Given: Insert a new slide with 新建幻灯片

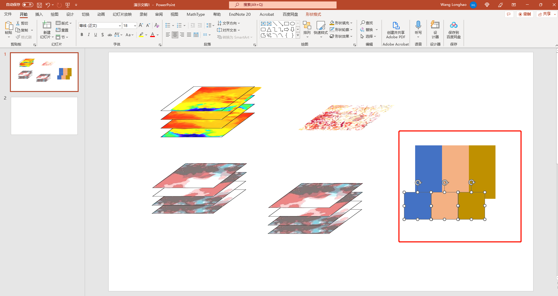Looking at the screenshot, I should click(x=47, y=29).
